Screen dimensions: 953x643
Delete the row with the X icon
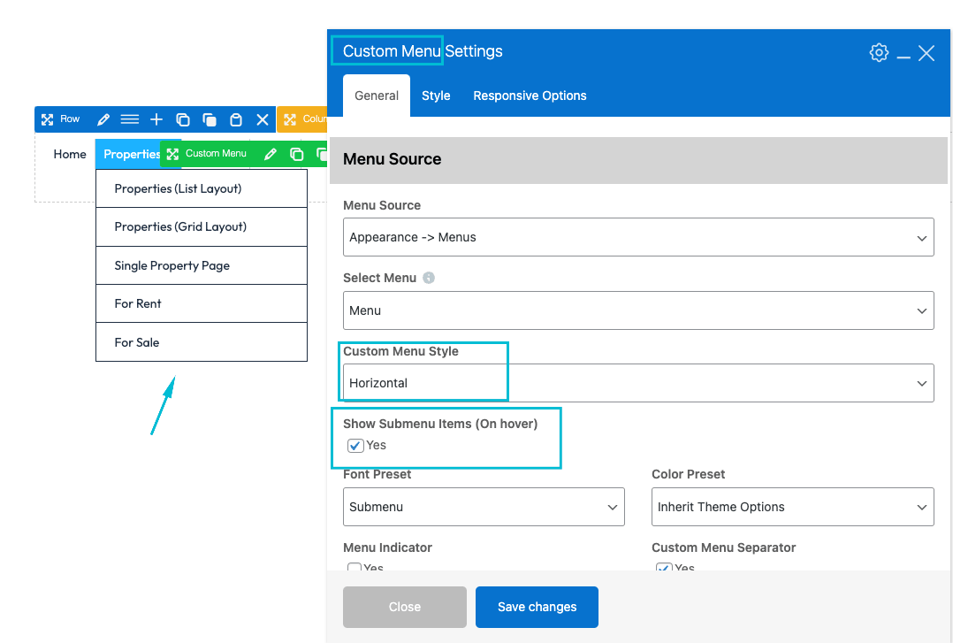pos(263,119)
